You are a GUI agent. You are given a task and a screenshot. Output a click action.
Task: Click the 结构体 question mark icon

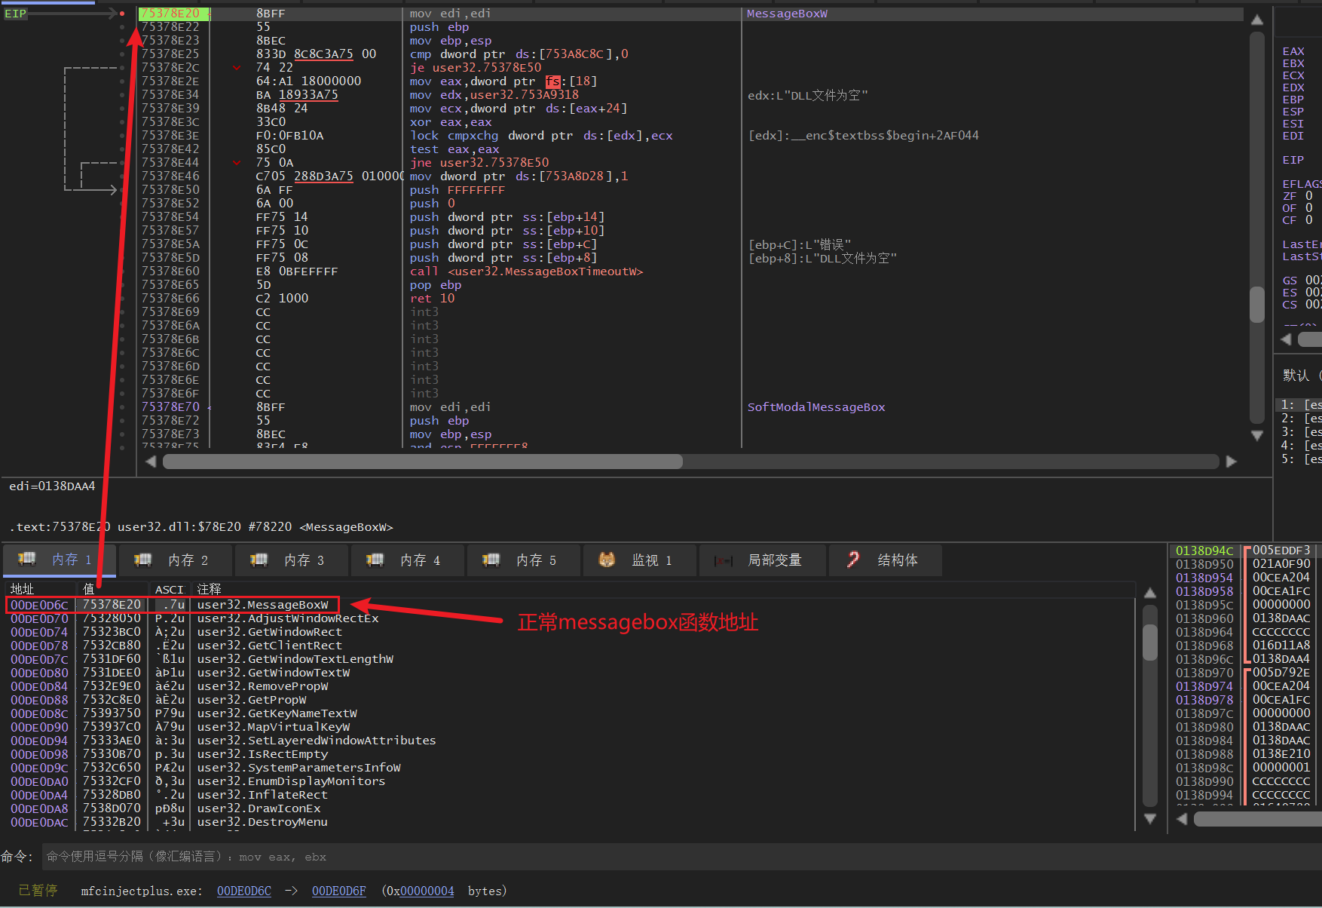pos(853,560)
